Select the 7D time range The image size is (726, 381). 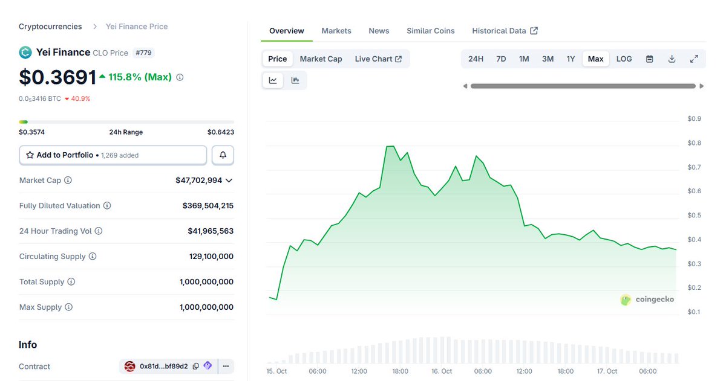[501, 59]
